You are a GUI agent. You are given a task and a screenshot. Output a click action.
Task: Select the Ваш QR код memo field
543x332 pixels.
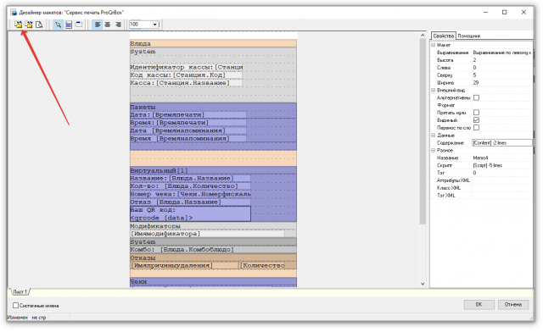[190, 214]
